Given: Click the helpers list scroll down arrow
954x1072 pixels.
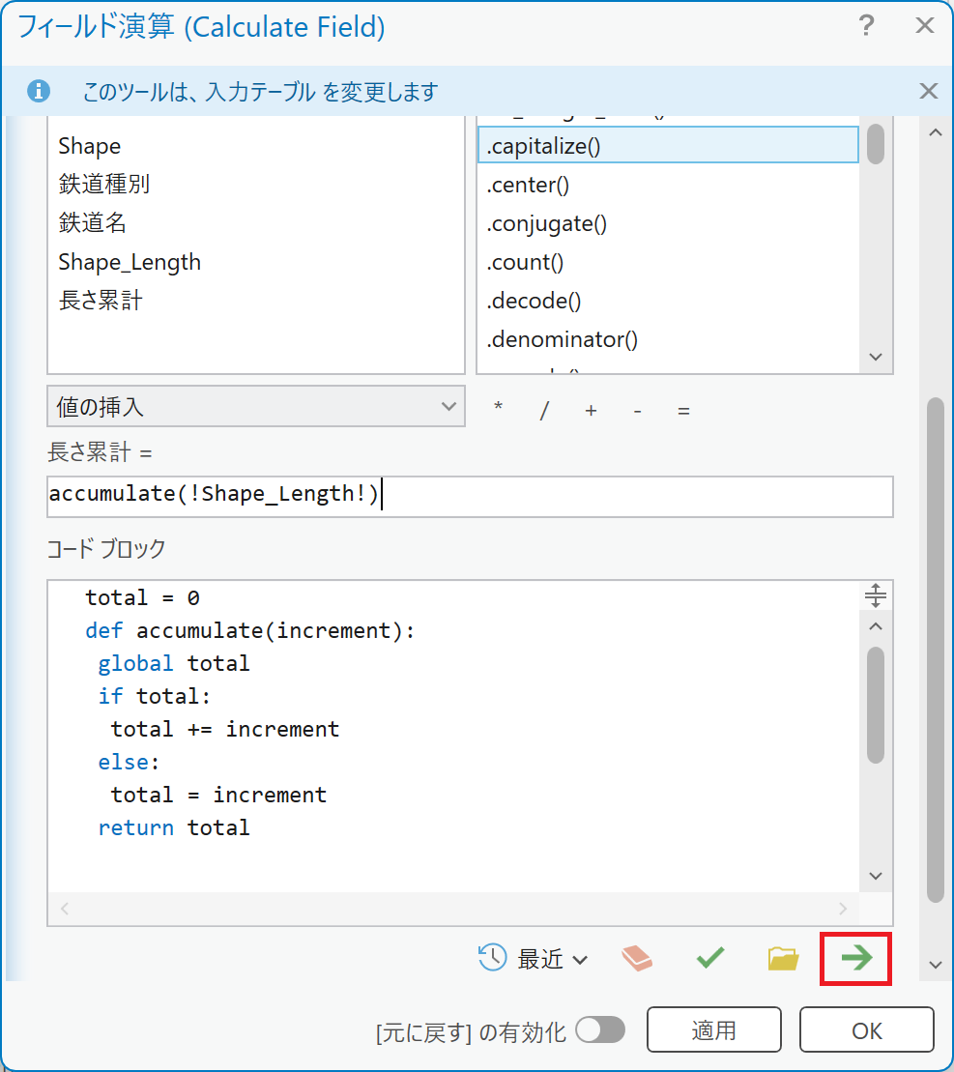Looking at the screenshot, I should pyautogui.click(x=876, y=357).
